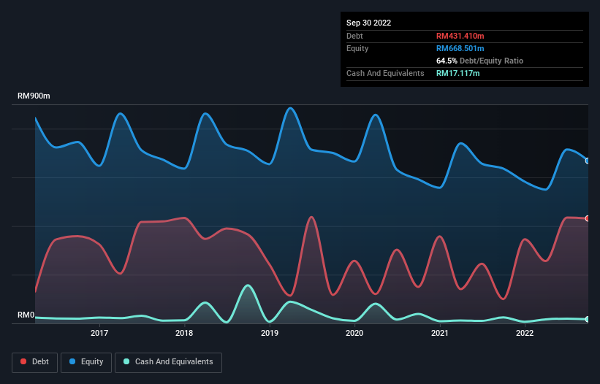Toggle the Equity legend button
The height and width of the screenshot is (384, 600).
tap(86, 362)
